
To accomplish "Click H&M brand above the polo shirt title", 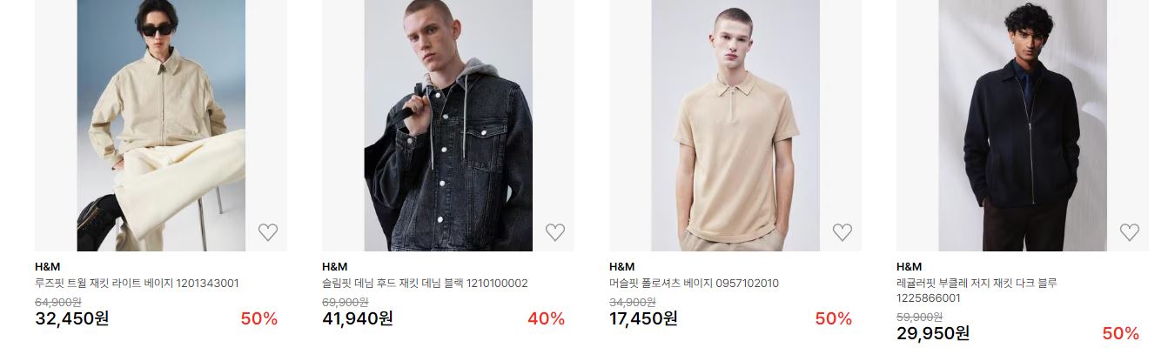I will tap(621, 266).
